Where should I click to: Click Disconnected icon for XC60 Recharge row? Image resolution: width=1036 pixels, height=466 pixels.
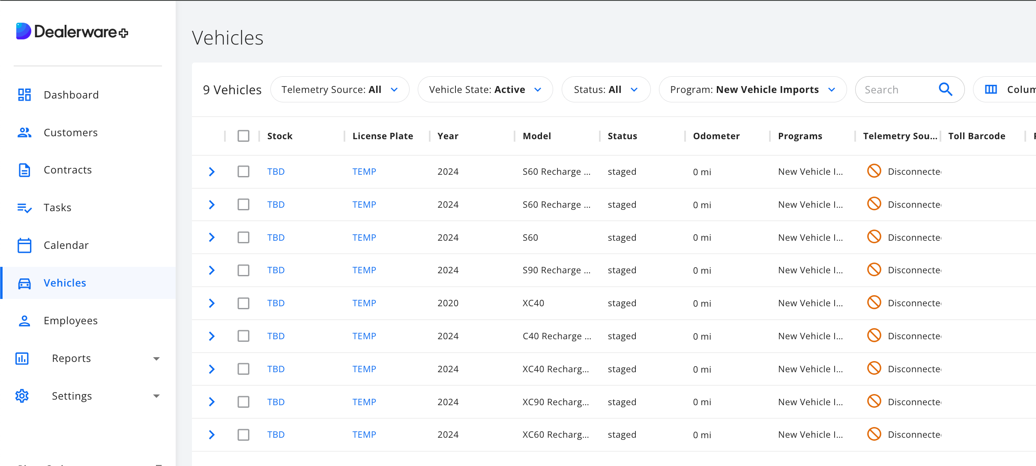[x=874, y=434]
